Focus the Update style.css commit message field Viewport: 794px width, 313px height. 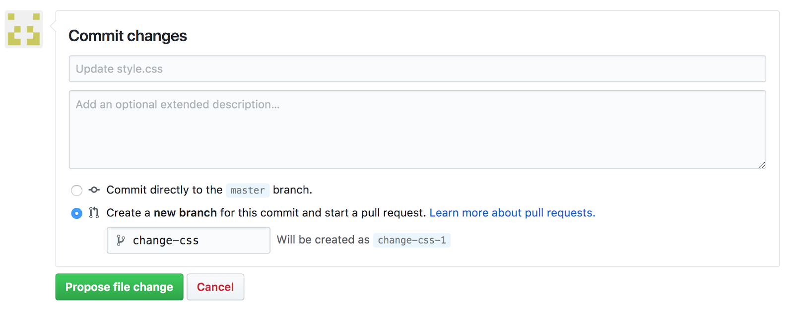coord(417,69)
